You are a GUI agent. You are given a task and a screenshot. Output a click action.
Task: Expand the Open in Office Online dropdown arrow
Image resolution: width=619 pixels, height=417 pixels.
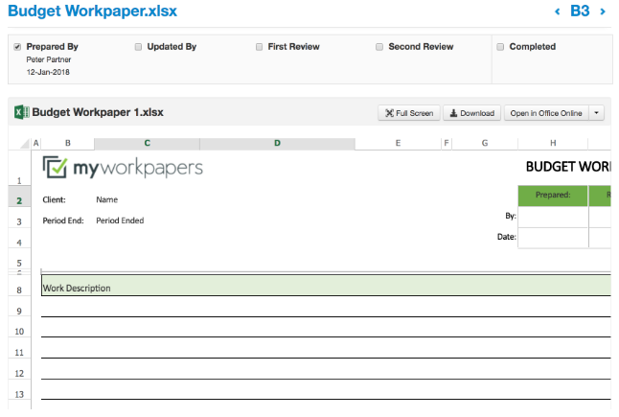pyautogui.click(x=597, y=113)
